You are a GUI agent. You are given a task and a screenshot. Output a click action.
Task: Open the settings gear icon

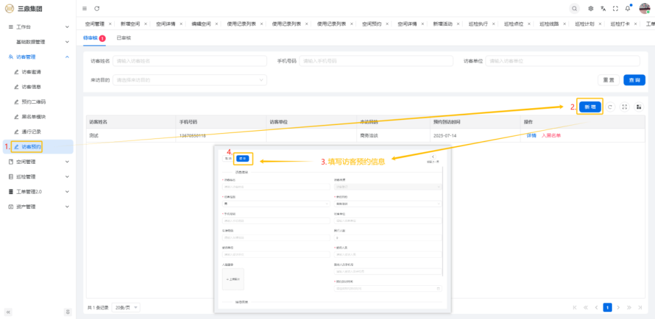[x=591, y=8]
